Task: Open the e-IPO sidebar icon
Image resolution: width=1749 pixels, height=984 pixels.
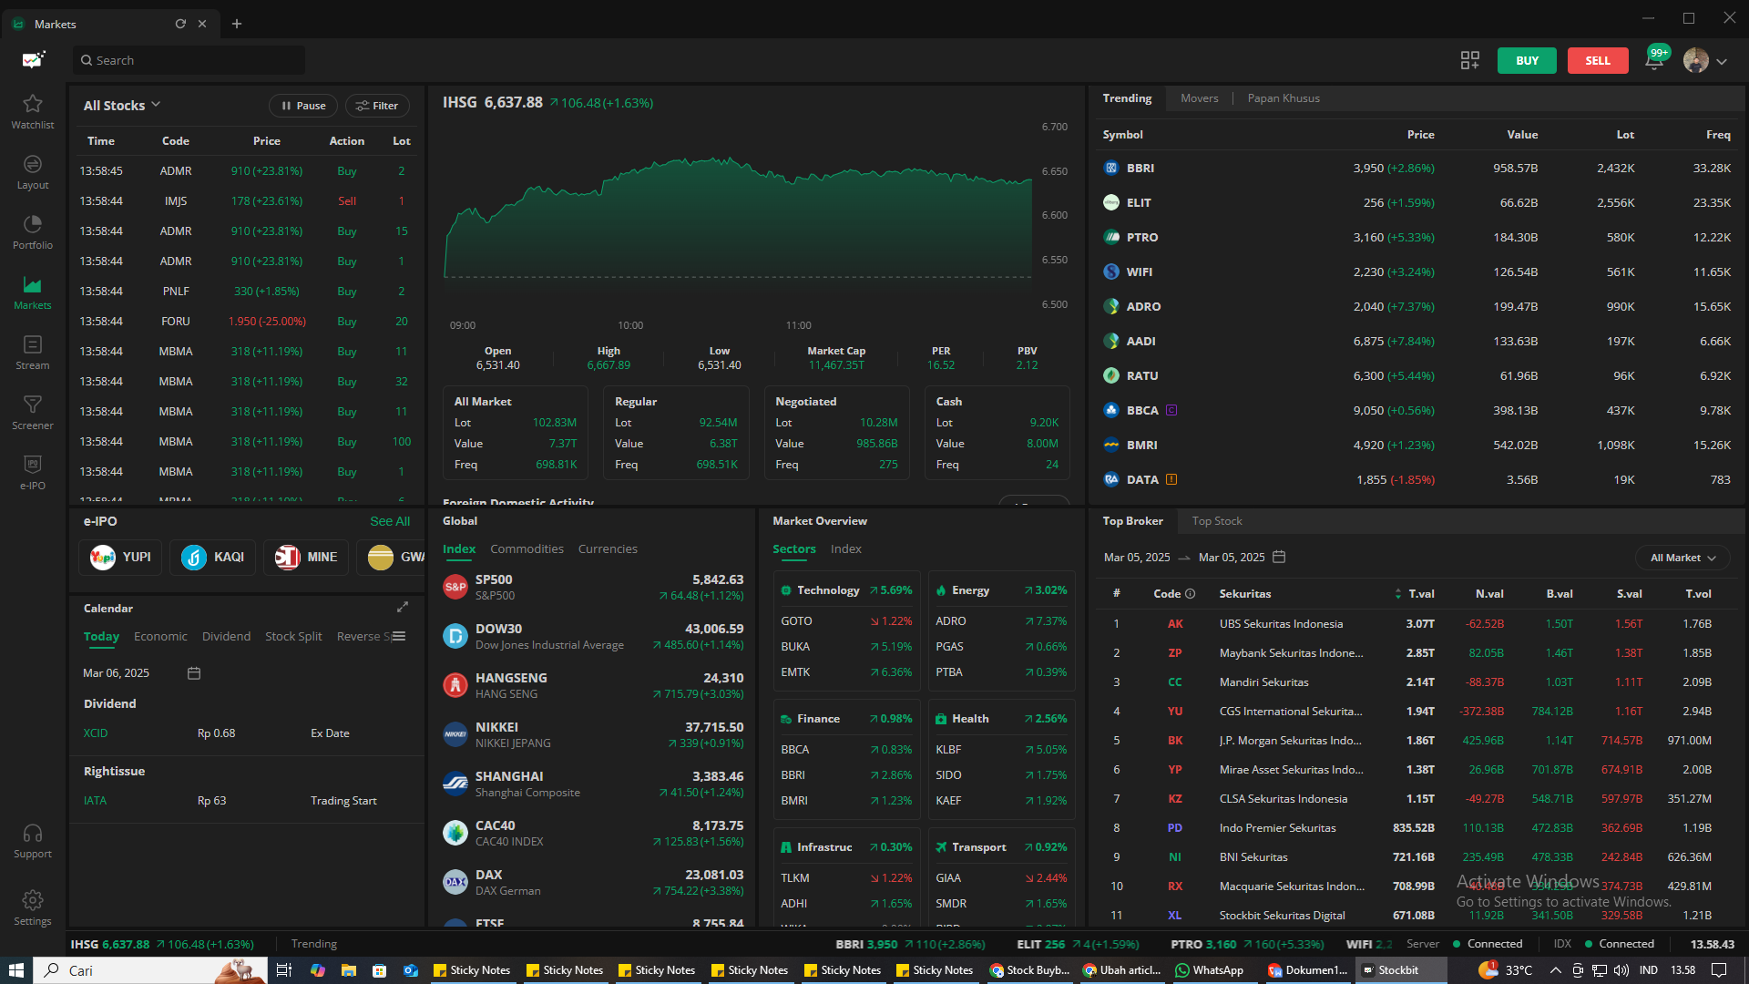Action: (33, 465)
